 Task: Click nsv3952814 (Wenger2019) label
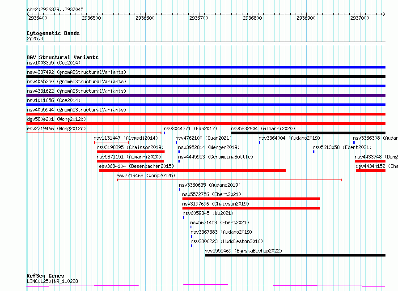209,147
